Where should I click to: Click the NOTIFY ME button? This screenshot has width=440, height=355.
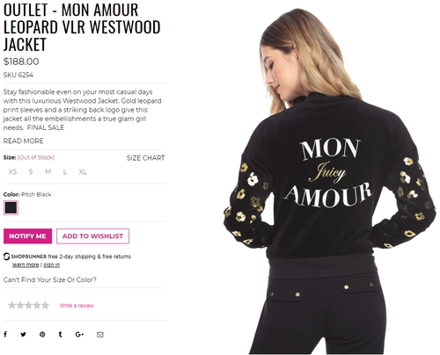click(x=27, y=236)
